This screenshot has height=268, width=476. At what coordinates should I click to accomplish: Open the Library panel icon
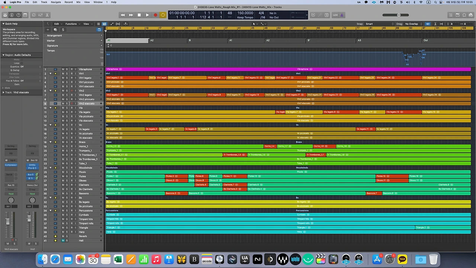pyautogui.click(x=5, y=15)
